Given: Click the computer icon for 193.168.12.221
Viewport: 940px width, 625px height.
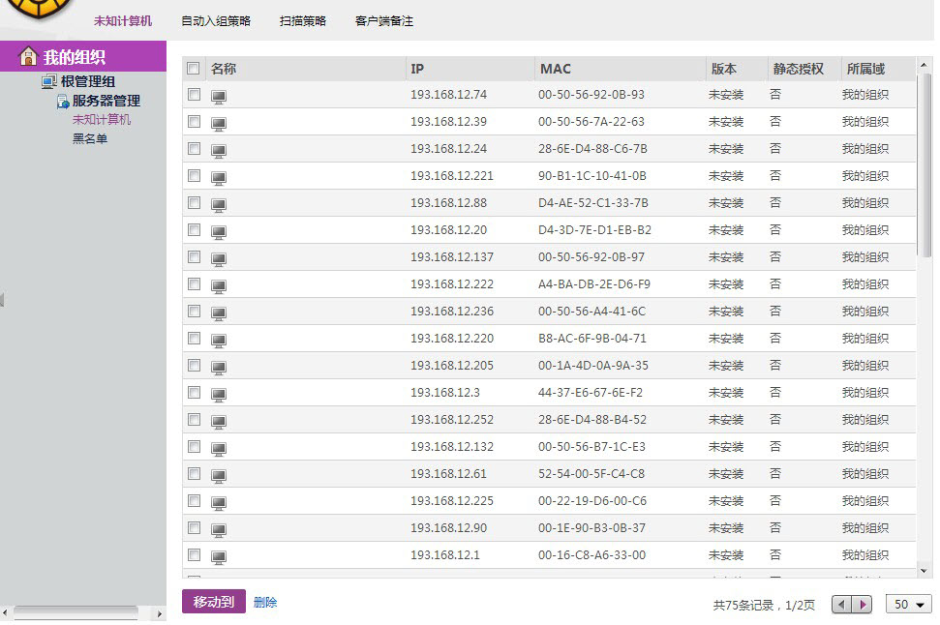Looking at the screenshot, I should point(219,177).
